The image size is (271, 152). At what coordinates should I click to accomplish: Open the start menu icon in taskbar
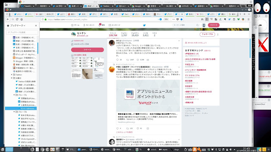pos(2,149)
